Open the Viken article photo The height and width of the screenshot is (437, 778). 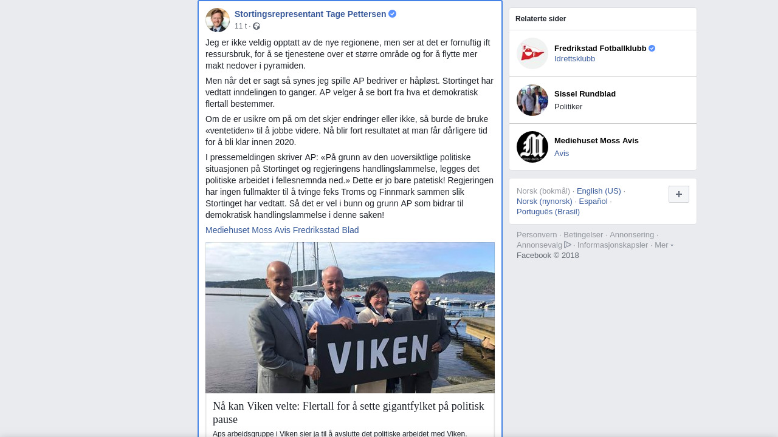(x=350, y=318)
